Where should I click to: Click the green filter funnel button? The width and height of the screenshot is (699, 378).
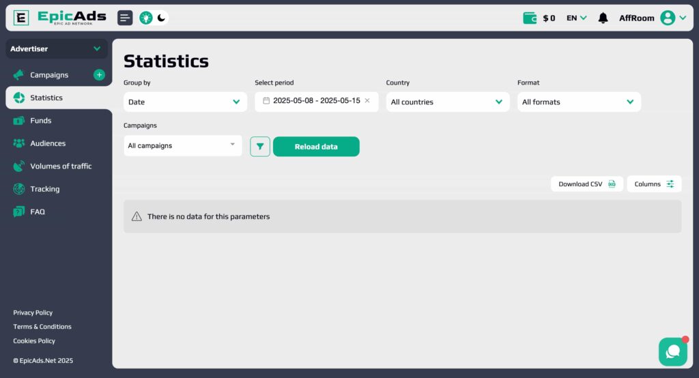(x=260, y=147)
